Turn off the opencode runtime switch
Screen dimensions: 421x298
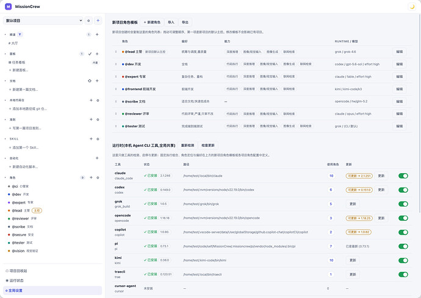coord(403,218)
